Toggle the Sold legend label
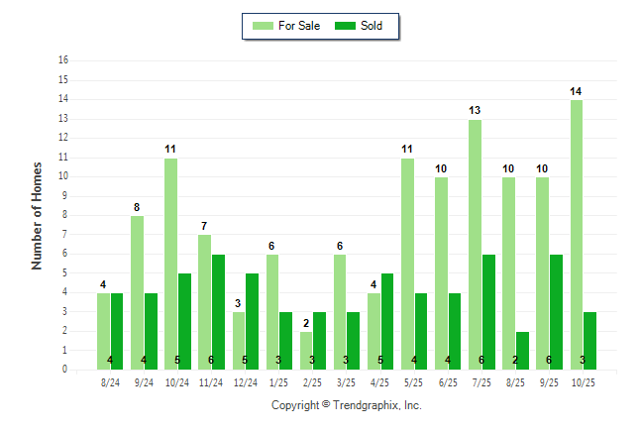Viewport: 640px width, 430px height. [372, 26]
